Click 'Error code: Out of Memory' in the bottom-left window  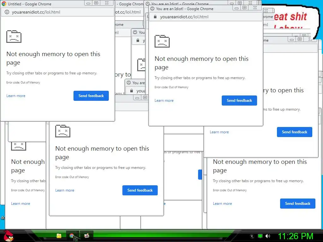click(x=28, y=190)
